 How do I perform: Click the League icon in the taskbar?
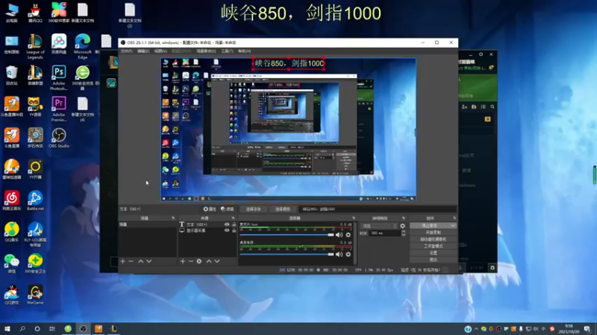(x=113, y=329)
